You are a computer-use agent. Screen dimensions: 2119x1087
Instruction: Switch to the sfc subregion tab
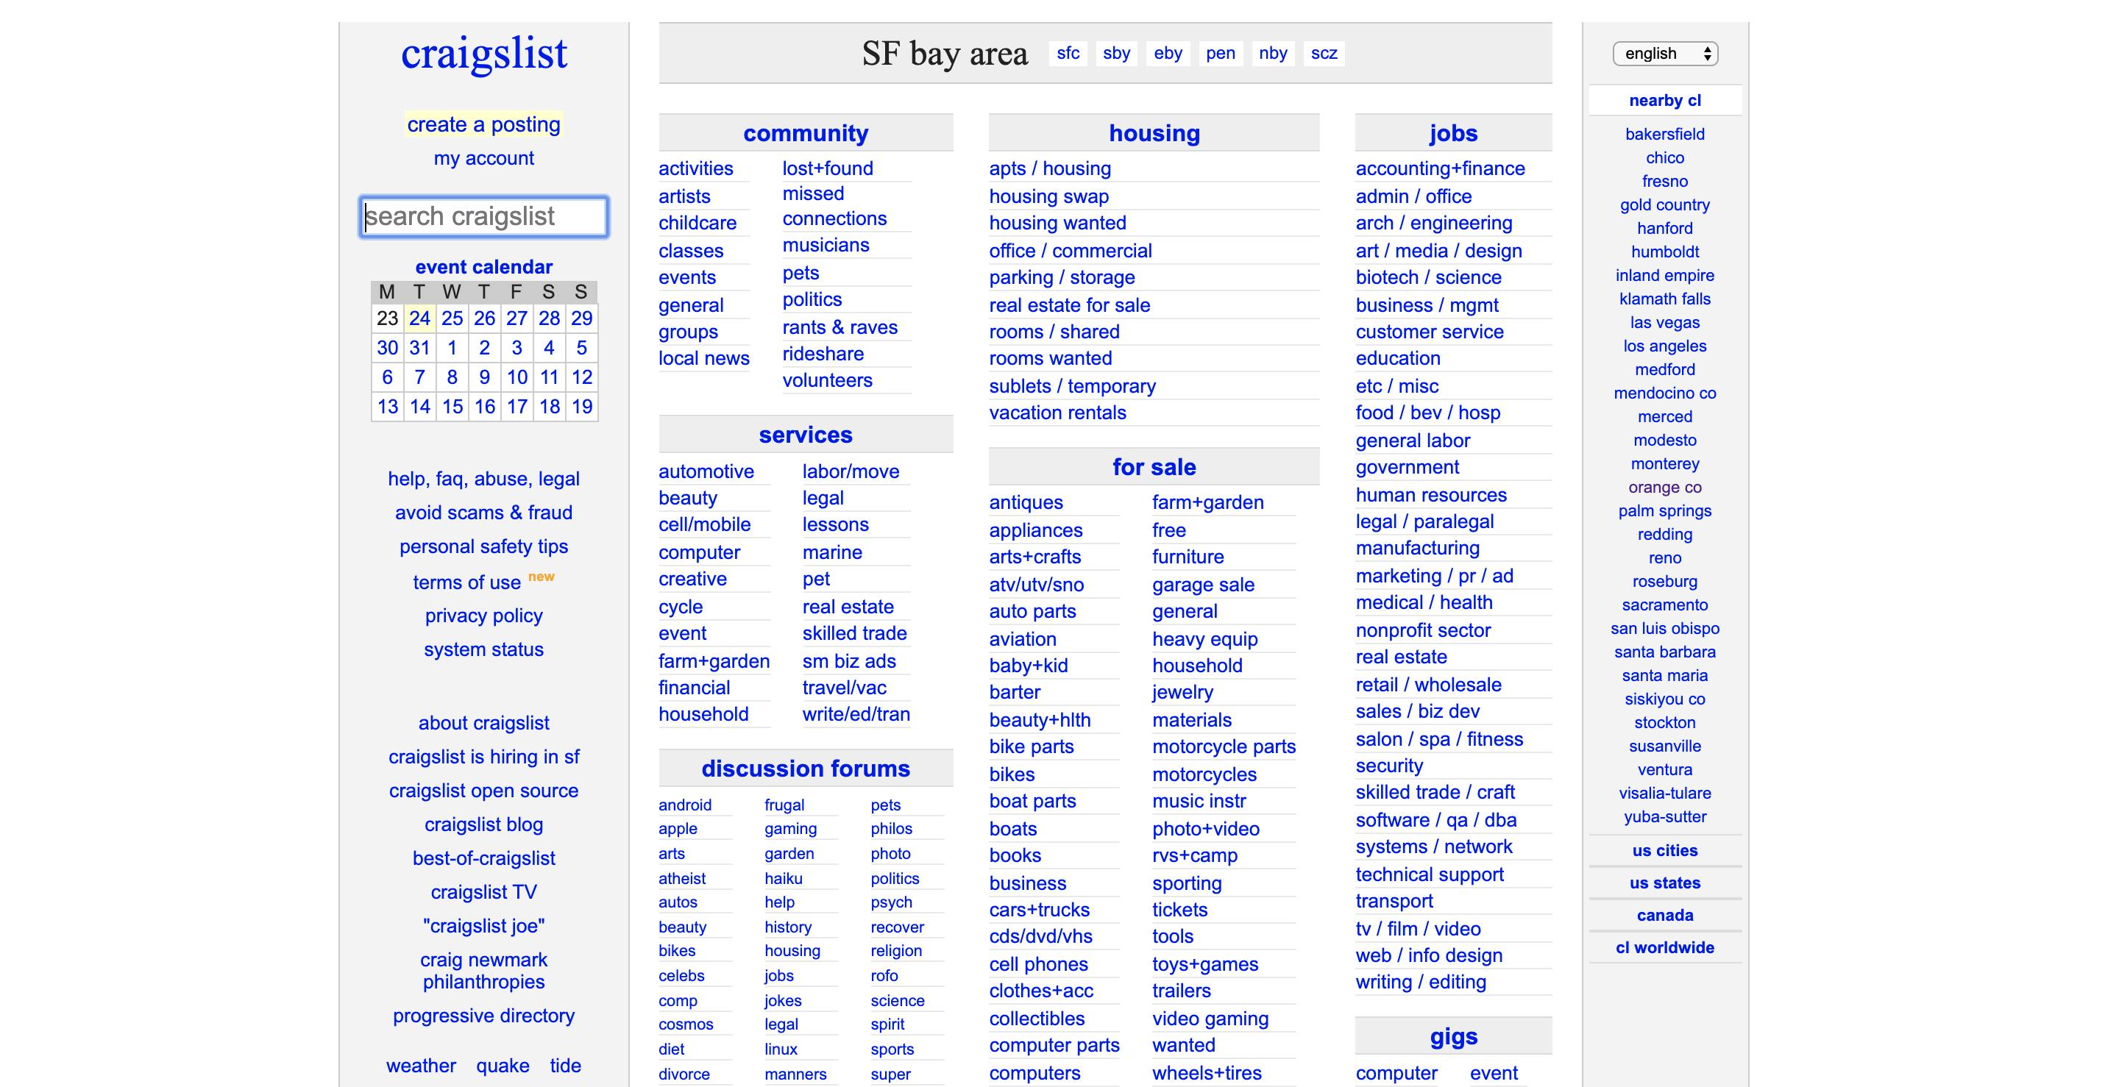click(x=1067, y=53)
